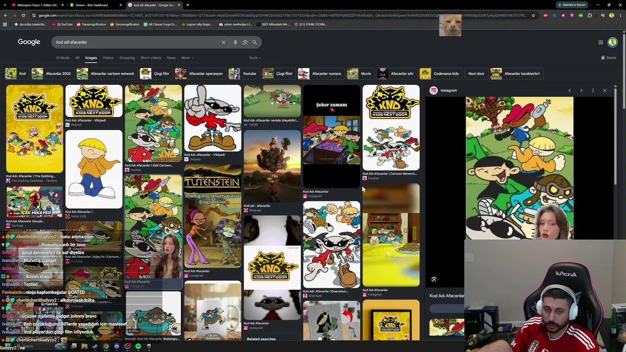Switch to AI Mode tab
The image size is (626, 352).
pos(63,58)
